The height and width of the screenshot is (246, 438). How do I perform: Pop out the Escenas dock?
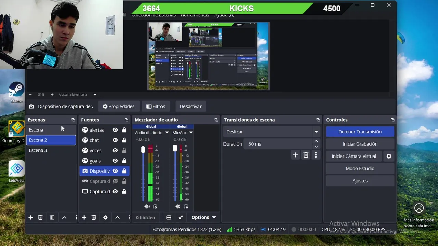73,120
